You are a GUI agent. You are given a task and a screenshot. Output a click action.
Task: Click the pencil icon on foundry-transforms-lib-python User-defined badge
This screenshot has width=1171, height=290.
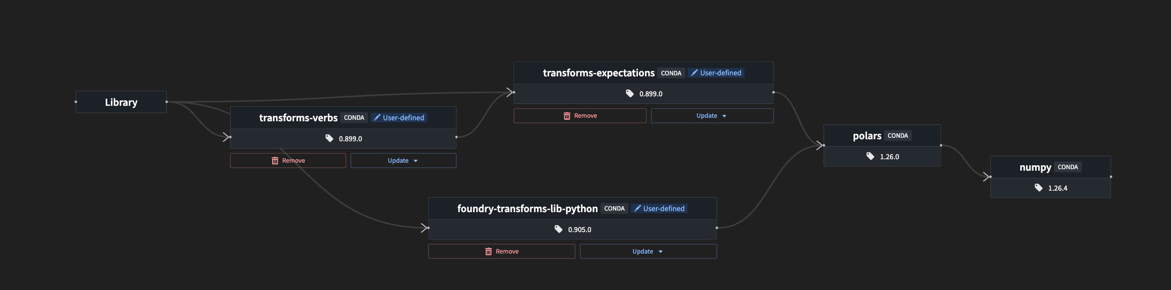point(637,208)
